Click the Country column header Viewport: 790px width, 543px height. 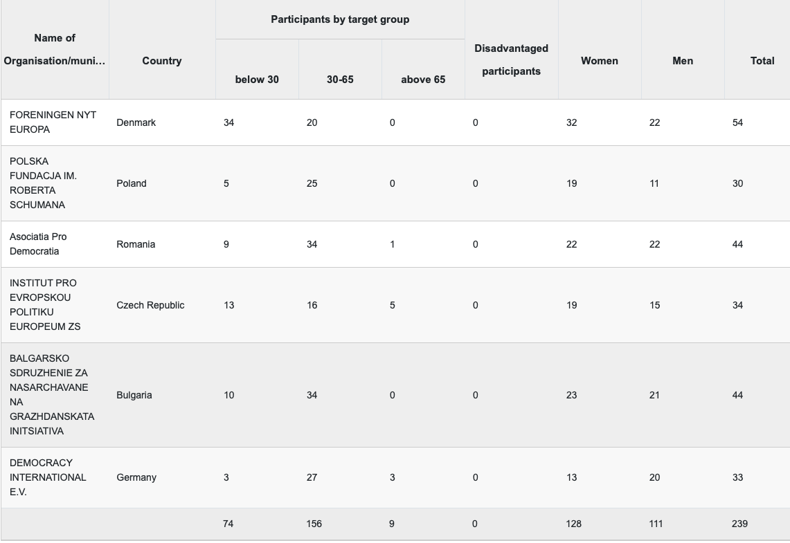pos(162,60)
